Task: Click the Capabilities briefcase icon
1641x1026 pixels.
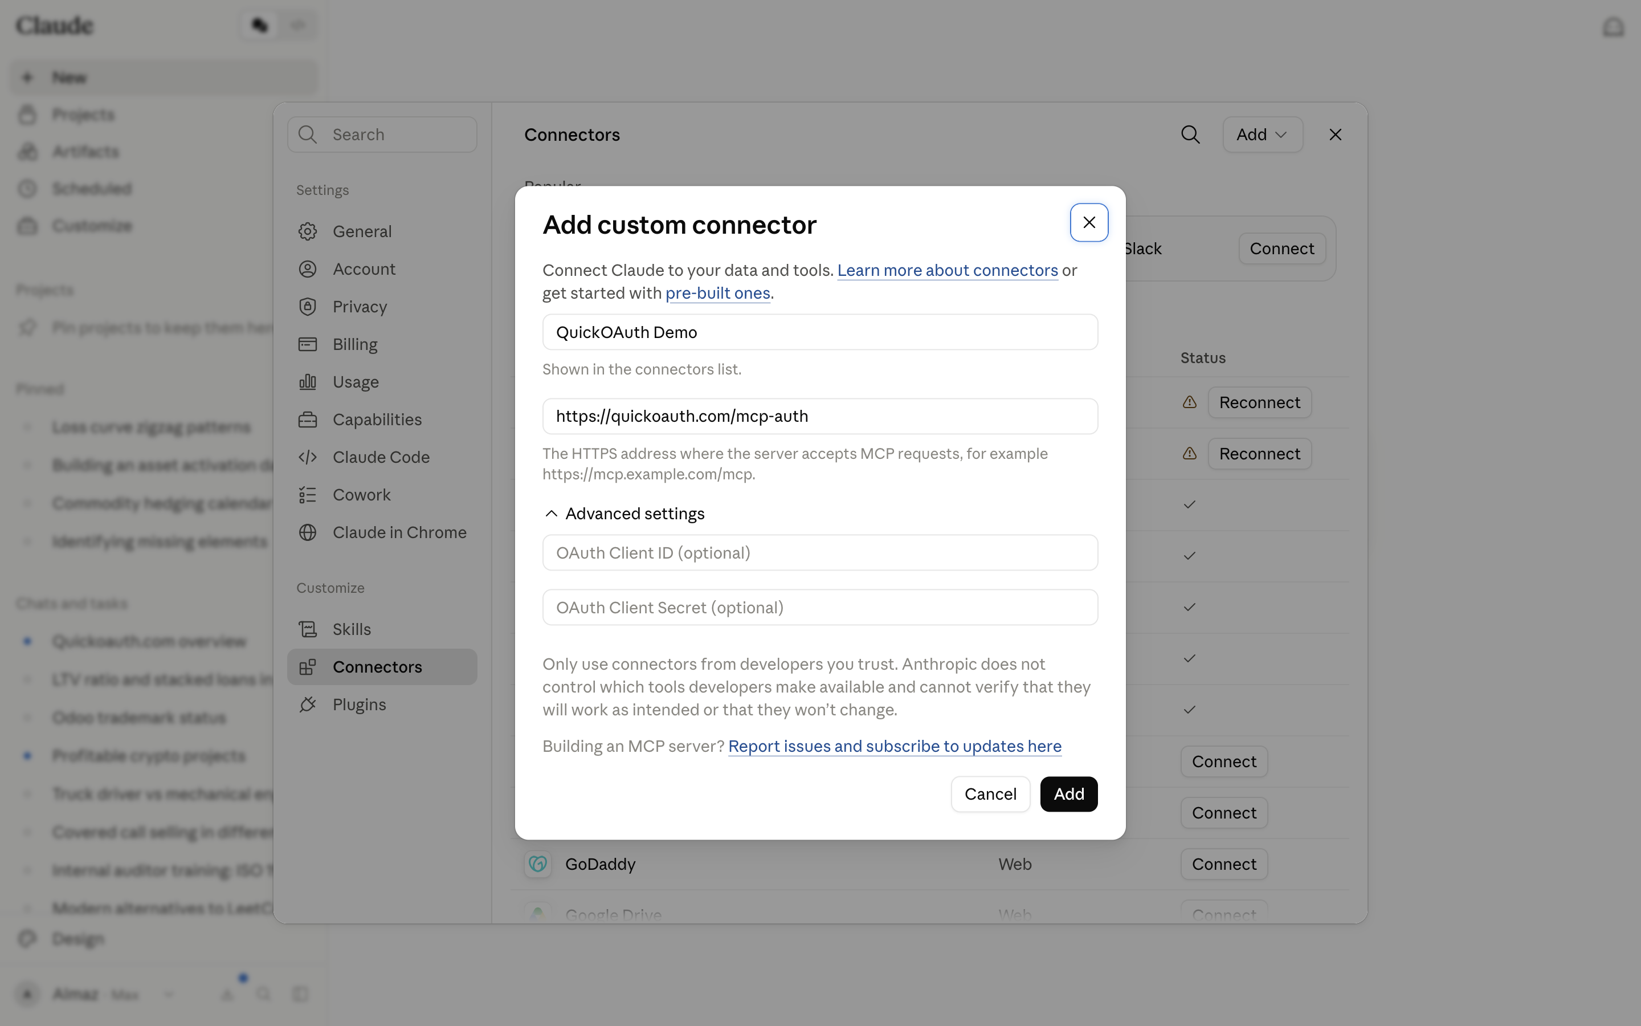Action: pos(308,420)
